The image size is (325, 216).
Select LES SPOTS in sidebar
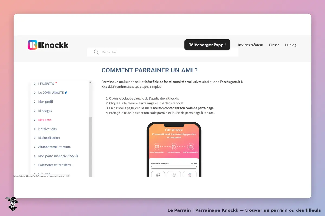[x=46, y=84]
